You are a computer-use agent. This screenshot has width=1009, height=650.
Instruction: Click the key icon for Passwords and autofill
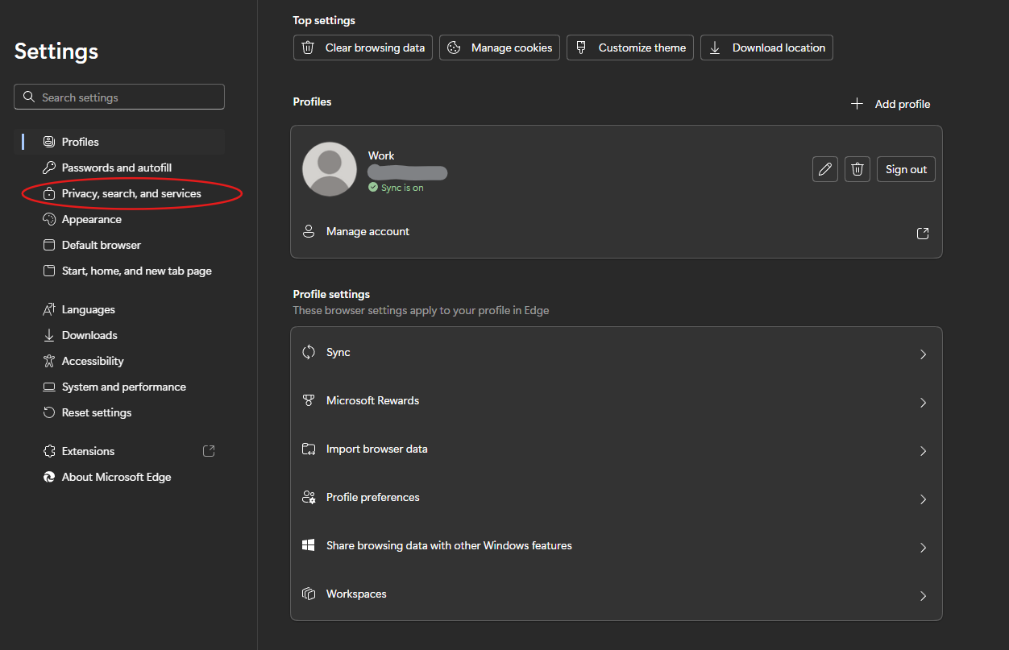click(x=48, y=168)
